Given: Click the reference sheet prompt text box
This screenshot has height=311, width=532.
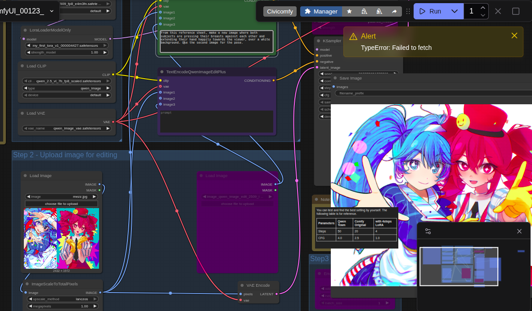Looking at the screenshot, I should tap(217, 42).
